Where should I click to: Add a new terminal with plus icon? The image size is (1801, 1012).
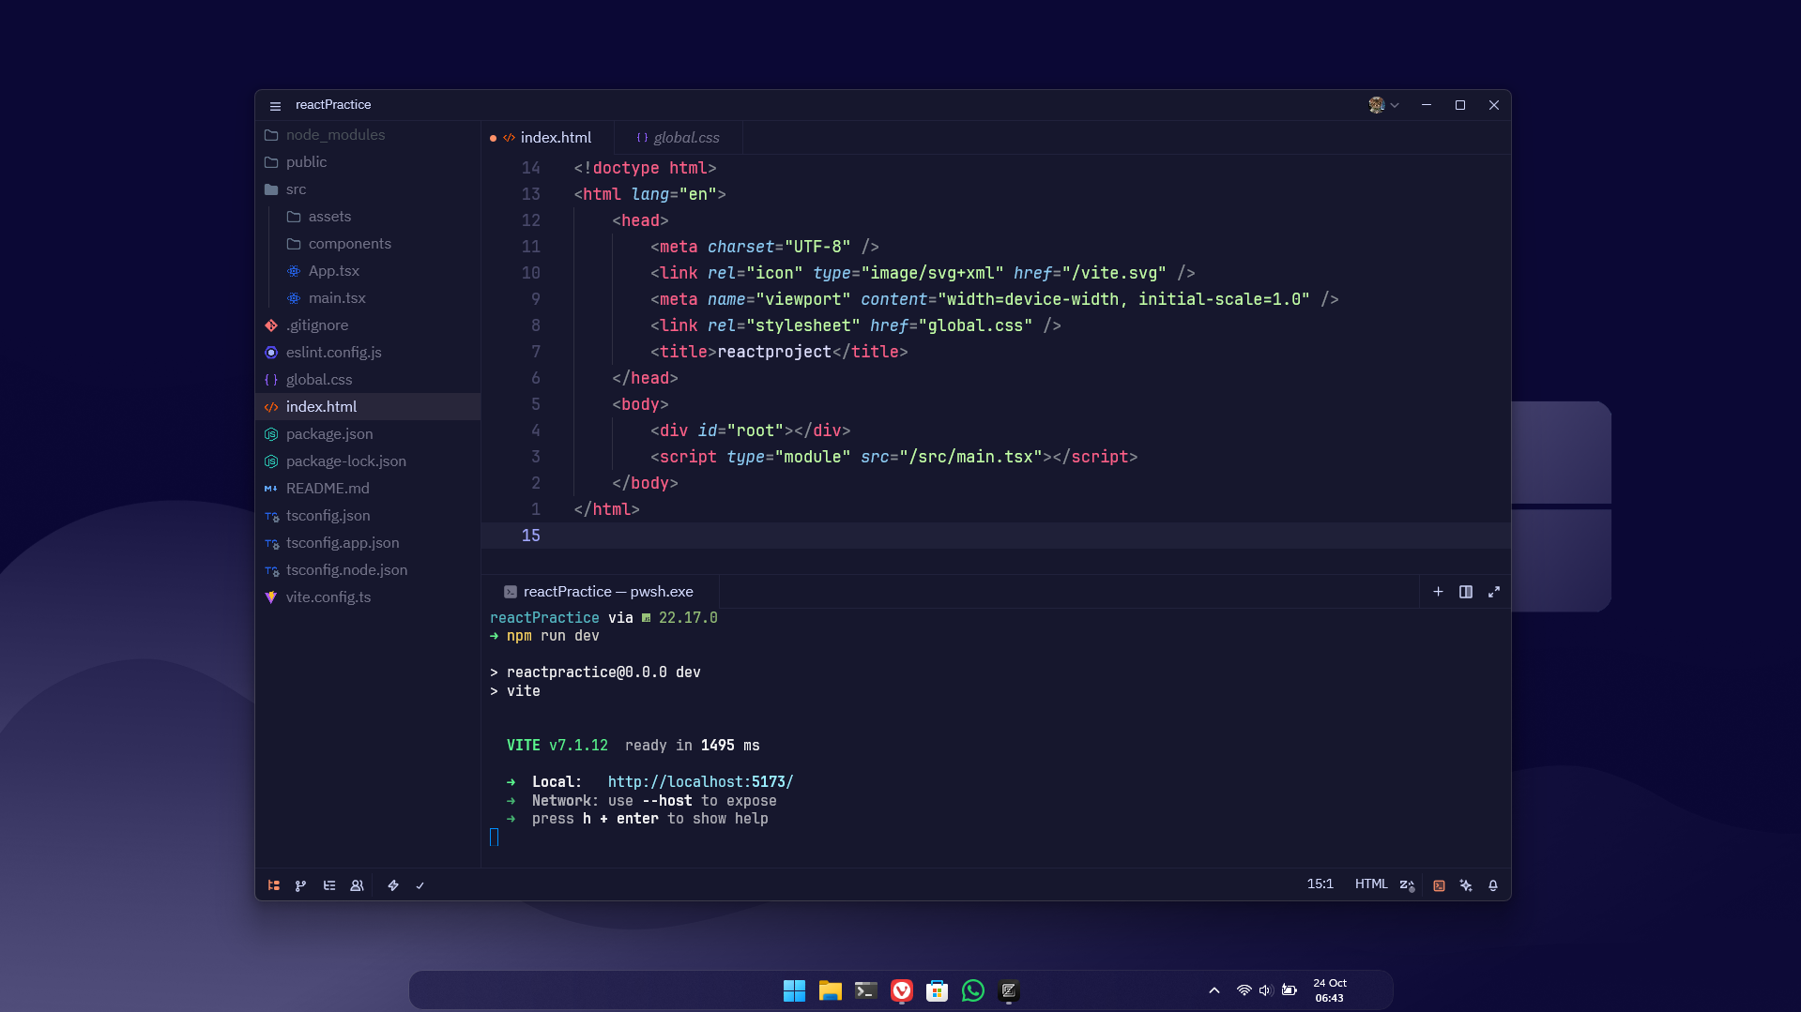pos(1438,592)
